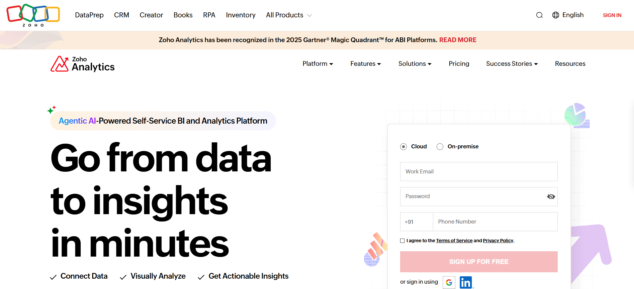Click the Zoho Analytics logo

click(83, 64)
